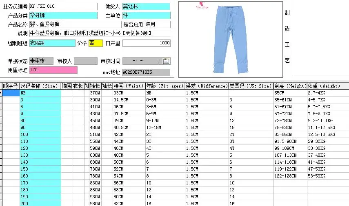The width and height of the screenshot is (349, 206).
Task: Select the 做货人 field 莫让林
Action: point(146,7)
